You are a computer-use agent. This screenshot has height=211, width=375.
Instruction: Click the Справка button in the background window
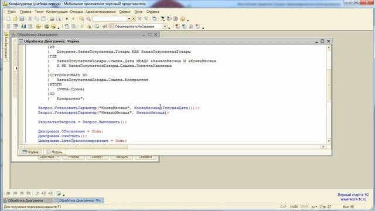tap(146, 157)
